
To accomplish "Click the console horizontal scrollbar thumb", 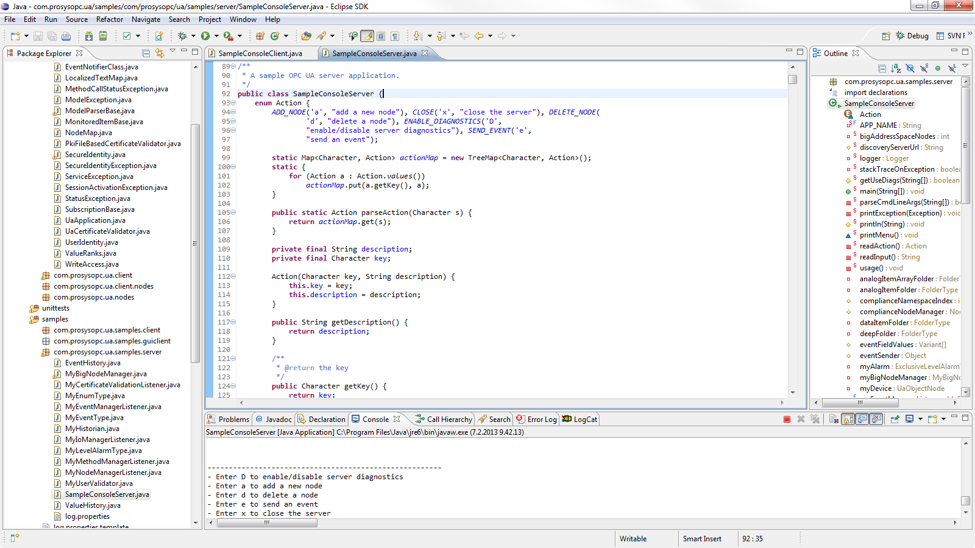I will point(266,522).
